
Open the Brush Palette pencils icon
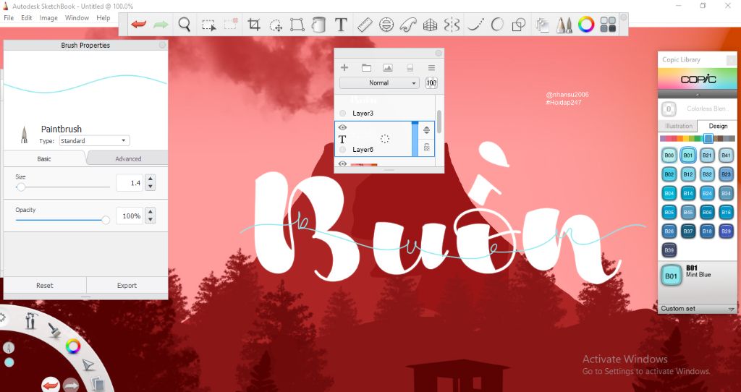pos(564,25)
